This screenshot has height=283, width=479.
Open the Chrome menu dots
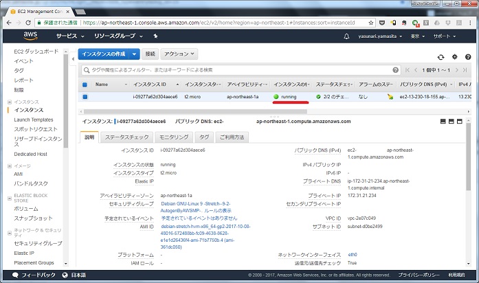[470, 23]
